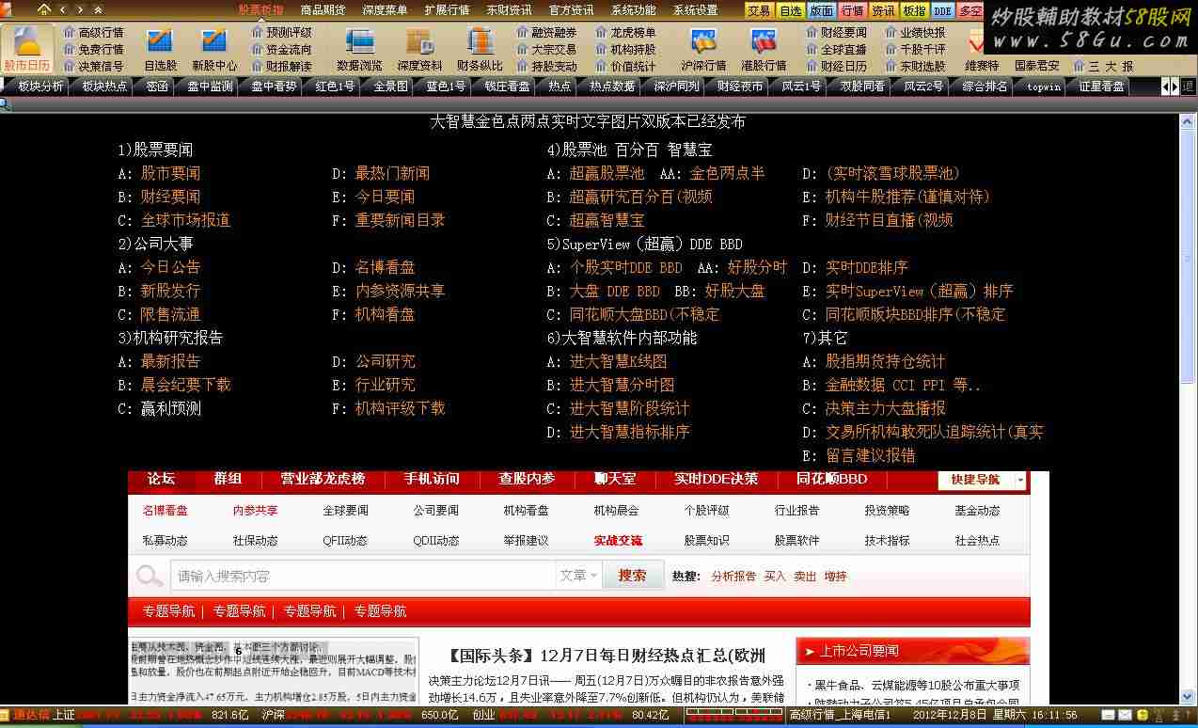Open the 深度菜单 menu
The width and height of the screenshot is (1198, 728).
click(x=385, y=10)
